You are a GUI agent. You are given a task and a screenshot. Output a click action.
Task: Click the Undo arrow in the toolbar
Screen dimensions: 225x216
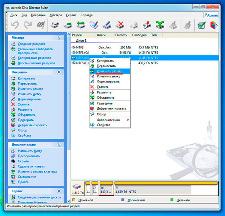point(15,25)
